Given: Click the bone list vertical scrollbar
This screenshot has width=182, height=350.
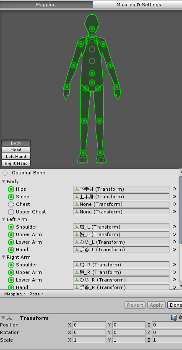Looking at the screenshot, I should coord(180,210).
